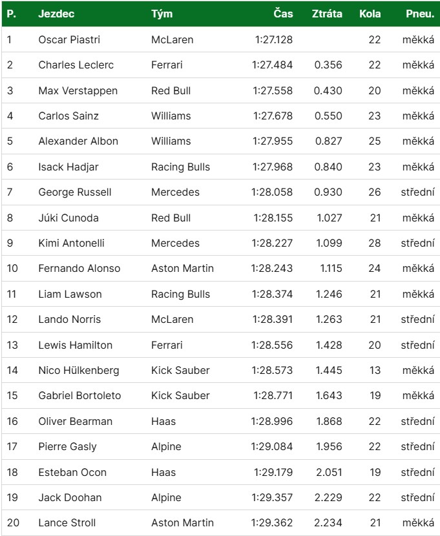Click the Tým column header
The height and width of the screenshot is (536, 440).
162,14
